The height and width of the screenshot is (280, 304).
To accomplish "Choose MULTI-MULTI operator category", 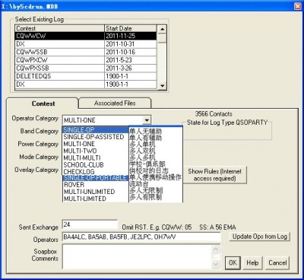I will coord(96,157).
